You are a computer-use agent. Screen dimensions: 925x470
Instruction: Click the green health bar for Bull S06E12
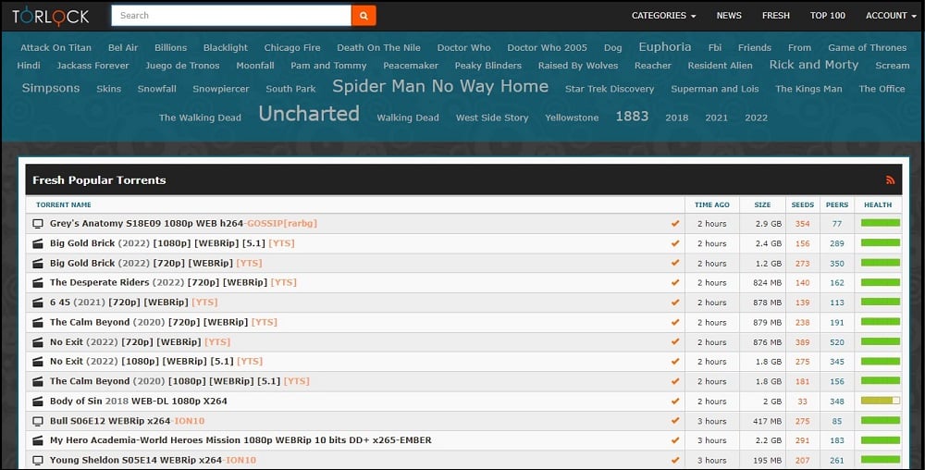(x=881, y=420)
